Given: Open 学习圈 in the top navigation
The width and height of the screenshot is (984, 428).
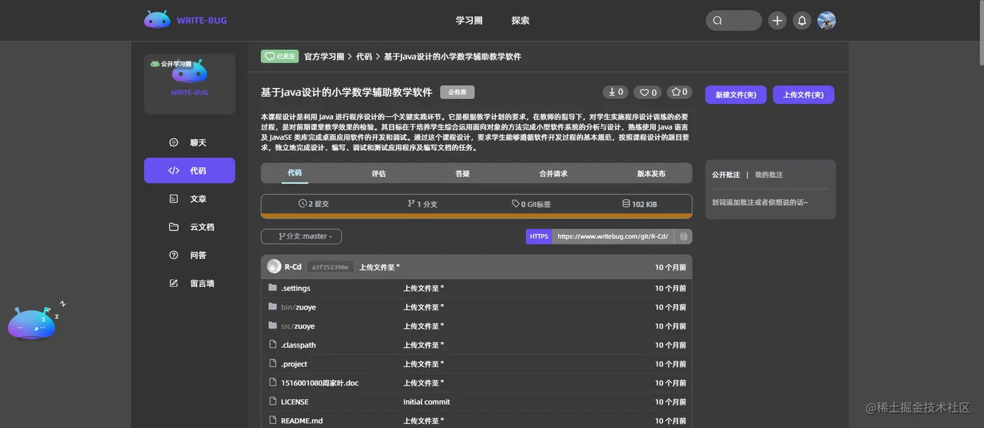Looking at the screenshot, I should pyautogui.click(x=469, y=21).
